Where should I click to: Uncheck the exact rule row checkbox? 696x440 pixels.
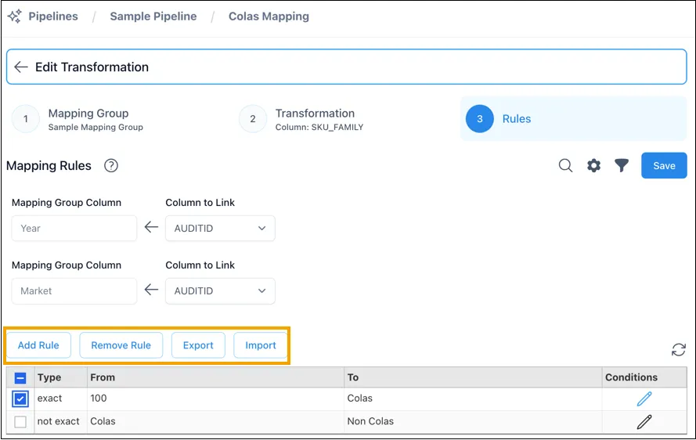click(20, 399)
